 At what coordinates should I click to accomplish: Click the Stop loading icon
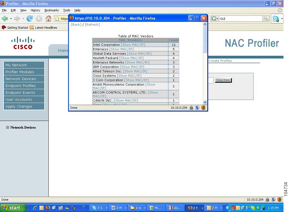39,18
